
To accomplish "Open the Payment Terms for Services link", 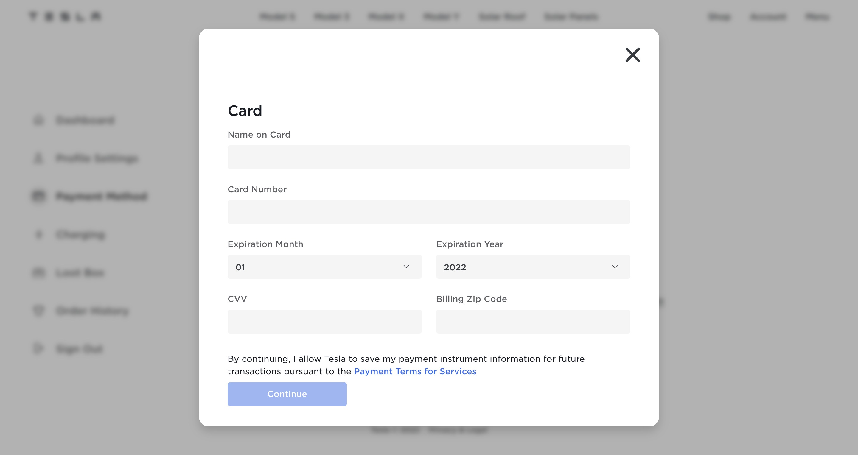I will [x=415, y=371].
